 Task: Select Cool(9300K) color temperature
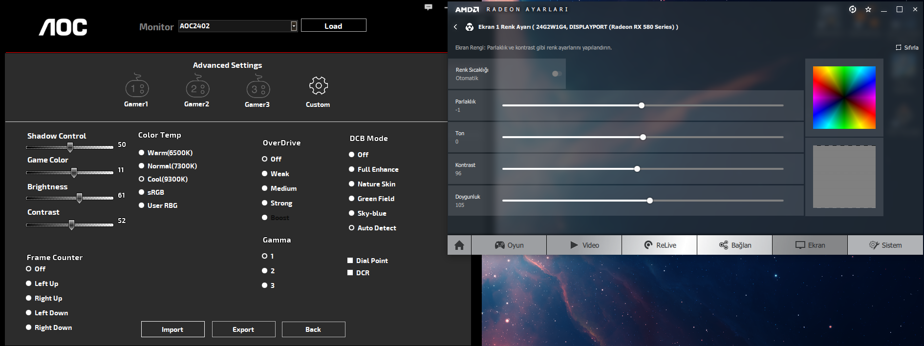pos(142,179)
